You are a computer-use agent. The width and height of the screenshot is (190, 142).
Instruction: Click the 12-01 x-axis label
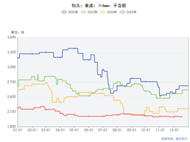pyautogui.click(x=174, y=131)
